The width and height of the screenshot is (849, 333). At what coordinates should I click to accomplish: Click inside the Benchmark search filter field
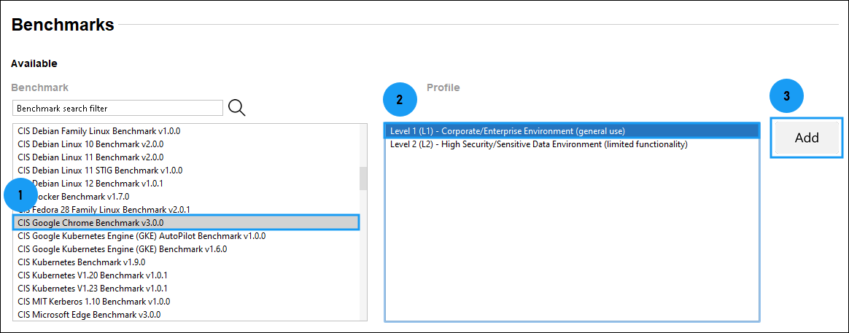[117, 109]
